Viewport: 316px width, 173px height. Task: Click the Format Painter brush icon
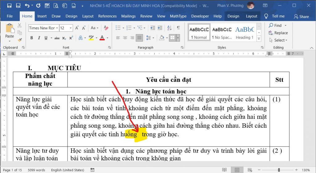tap(19, 40)
